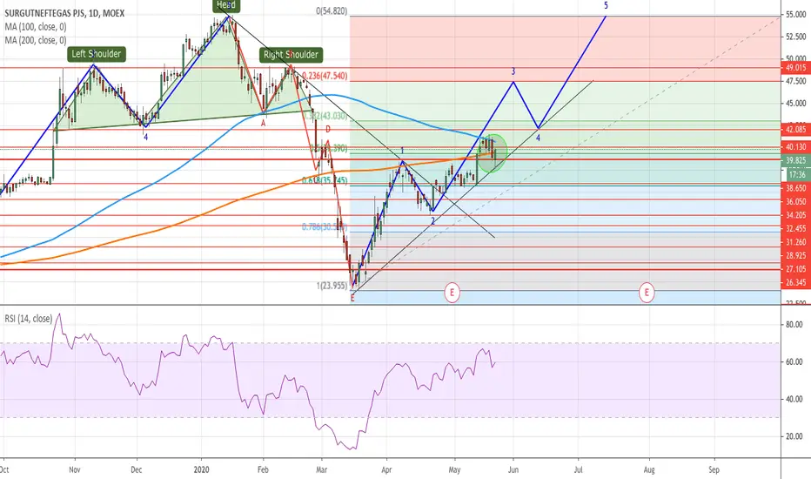The height and width of the screenshot is (479, 811).
Task: Click the 0(54.820) Fibonacci level label
Action: pos(332,10)
